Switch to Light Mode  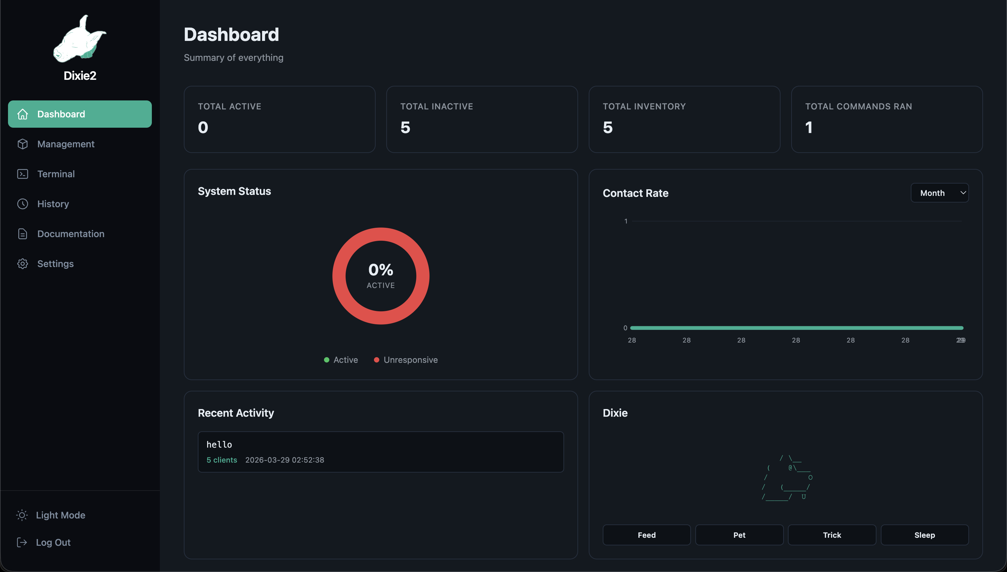click(60, 515)
